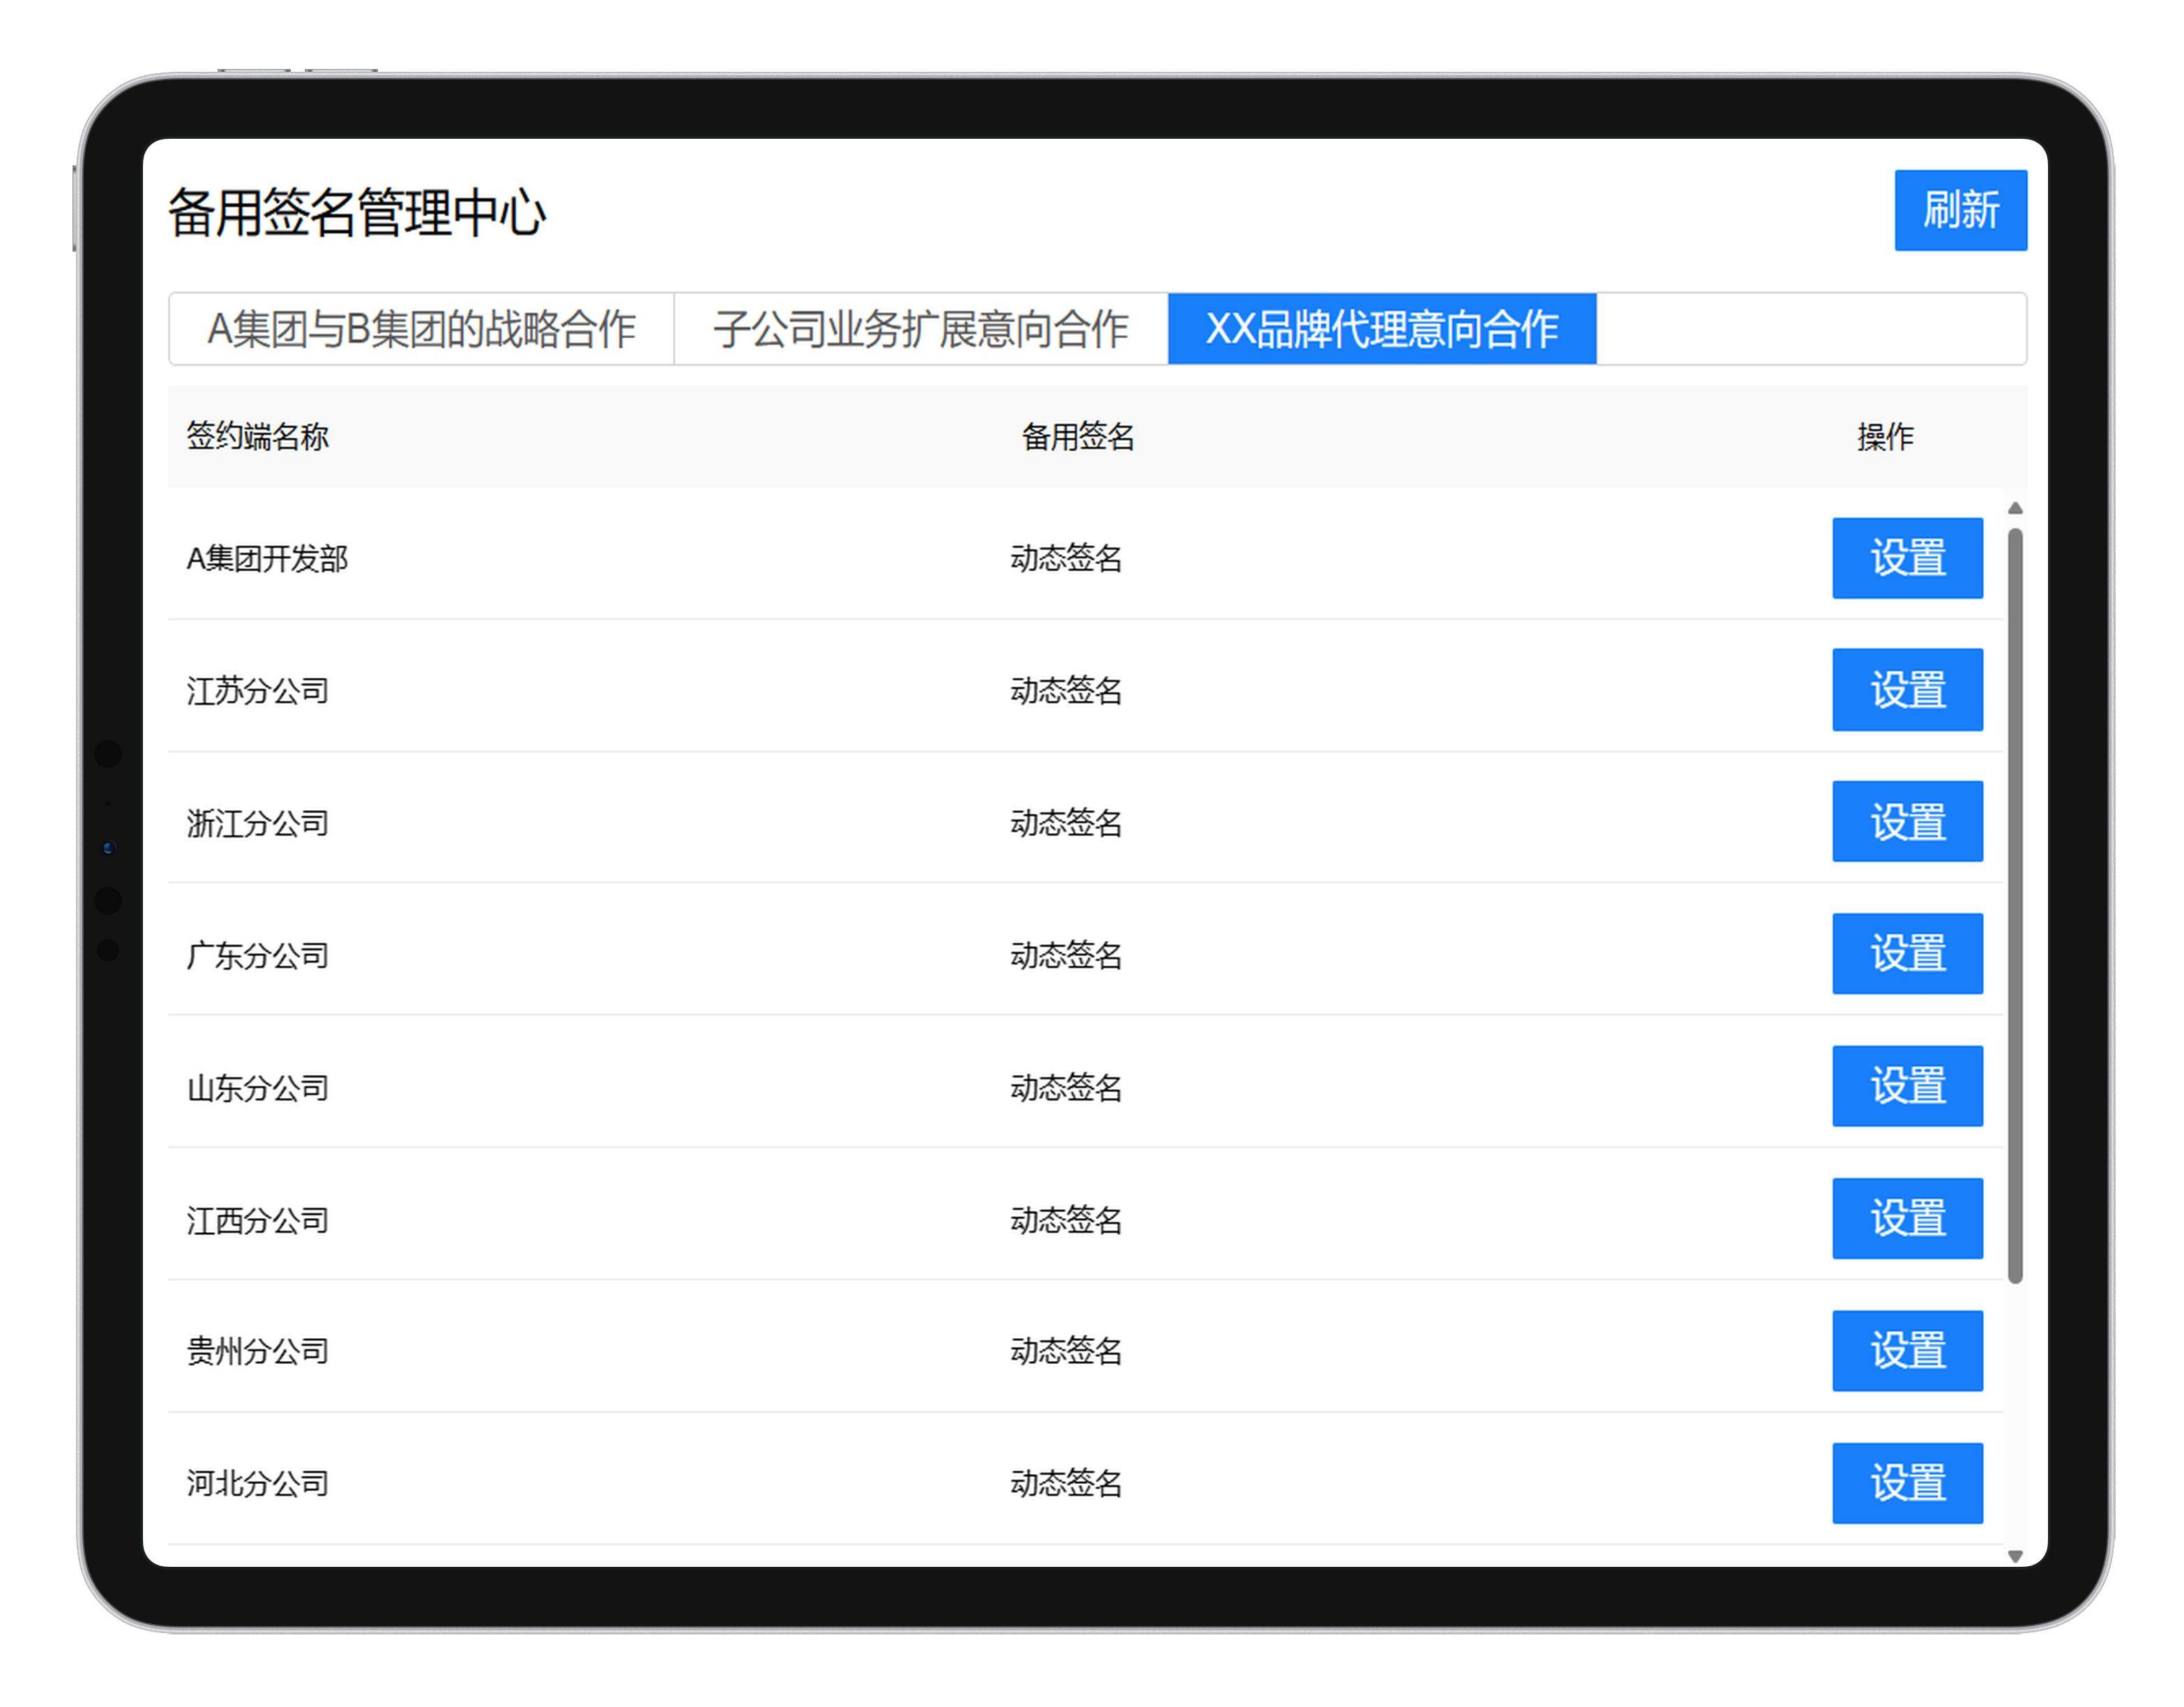Click 设置 for 贵州分公司

tap(1907, 1351)
